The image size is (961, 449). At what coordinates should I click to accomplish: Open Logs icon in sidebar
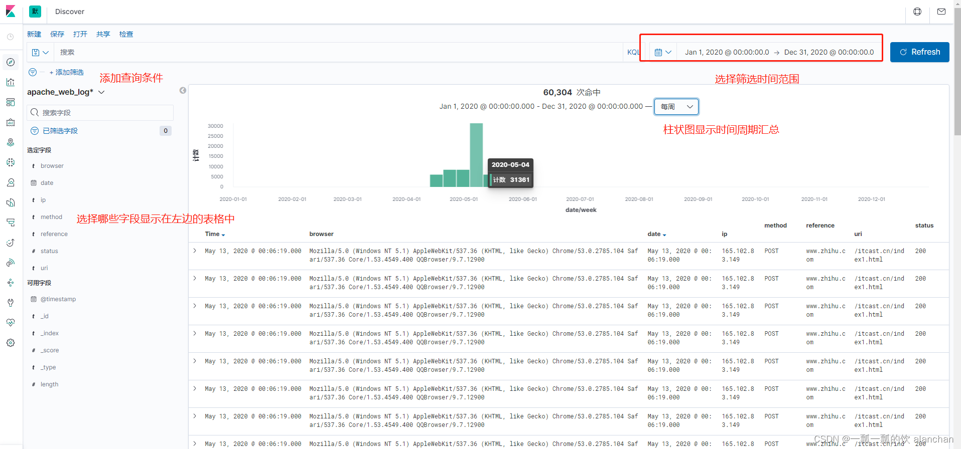[x=11, y=202]
